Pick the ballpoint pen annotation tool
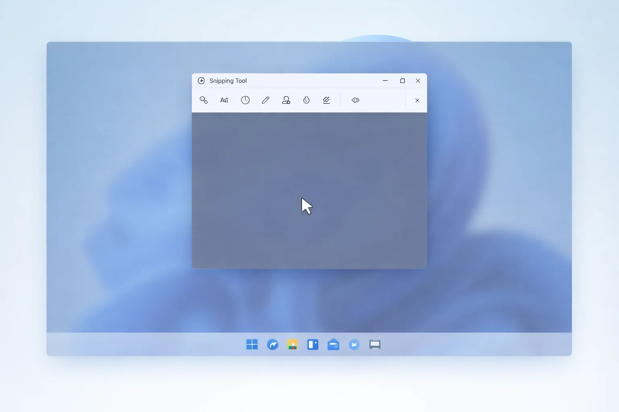The height and width of the screenshot is (412, 619). point(265,100)
